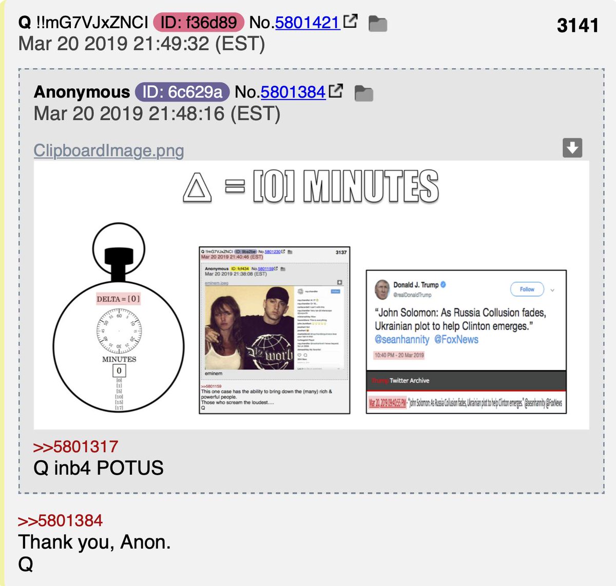Click external link icon beside No.5801384
Viewport: 616px width, 586px height.
click(x=336, y=91)
